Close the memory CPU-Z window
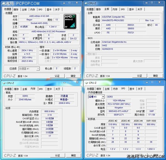Screen dimensions: 166x160 (x=77, y=82)
